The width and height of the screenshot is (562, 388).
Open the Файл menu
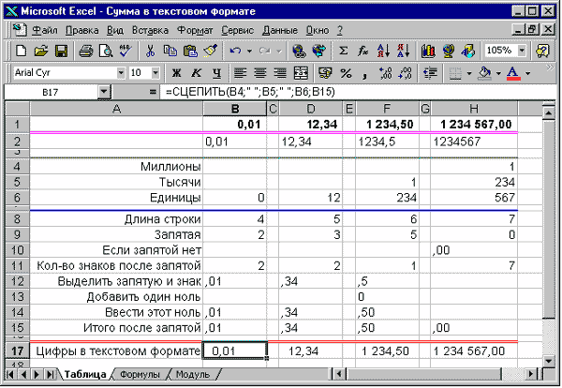point(45,31)
